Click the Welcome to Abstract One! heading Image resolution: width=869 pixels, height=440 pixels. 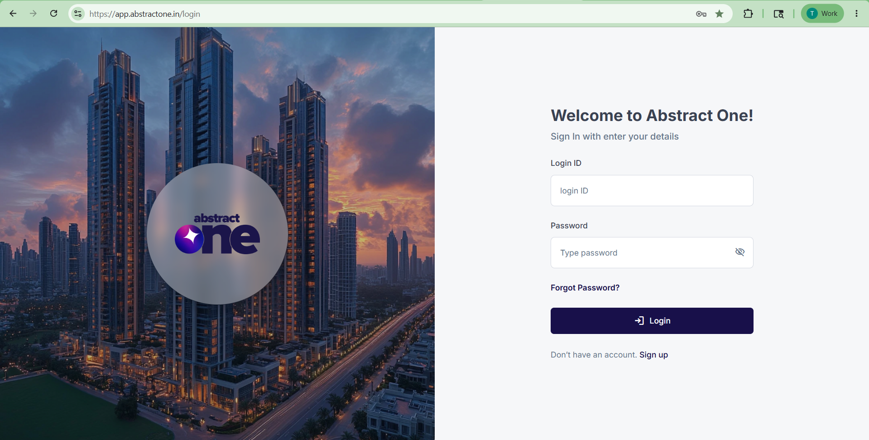pos(652,116)
